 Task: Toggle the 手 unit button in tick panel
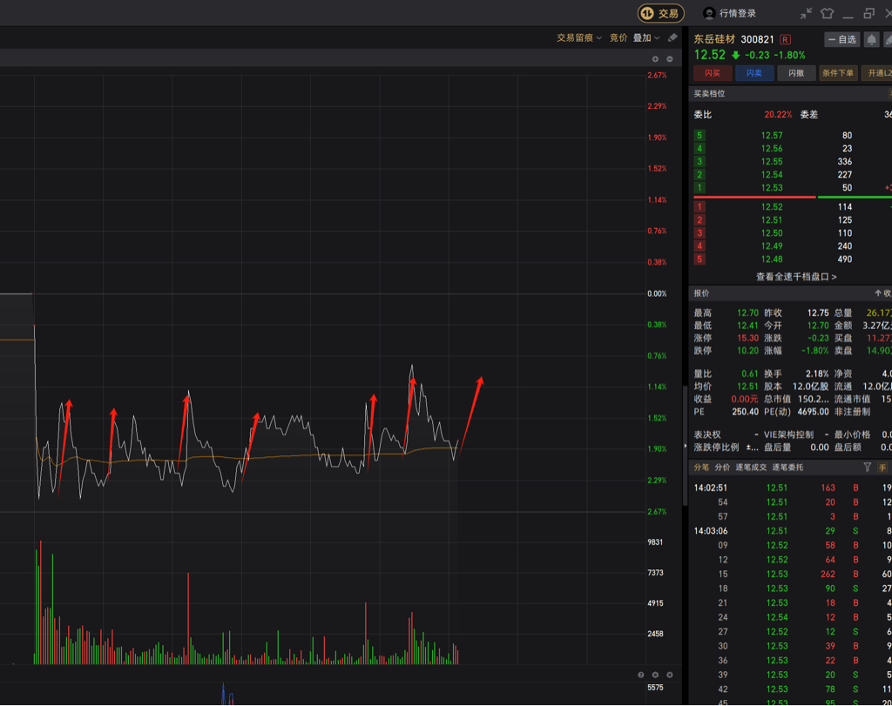[882, 467]
